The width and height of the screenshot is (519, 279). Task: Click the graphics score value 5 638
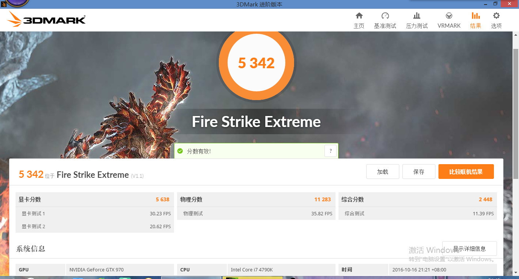163,199
